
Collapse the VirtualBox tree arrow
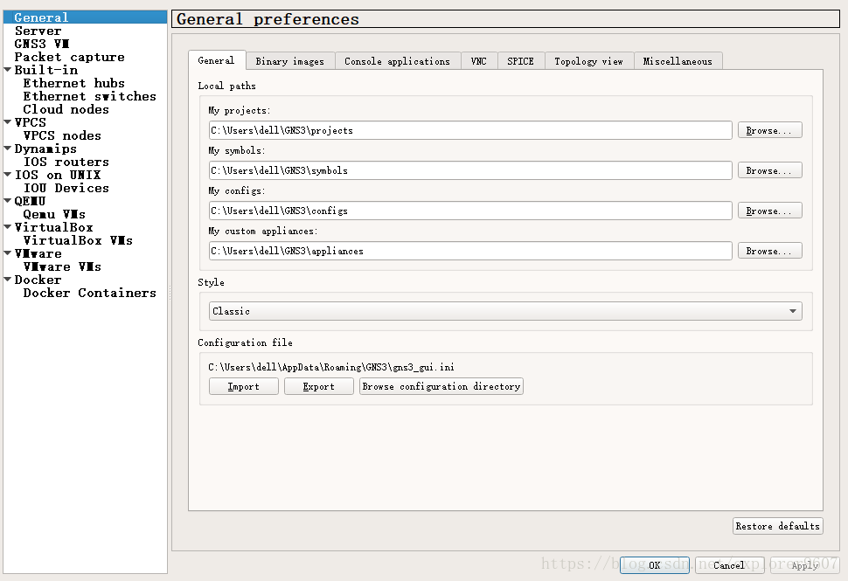click(8, 227)
